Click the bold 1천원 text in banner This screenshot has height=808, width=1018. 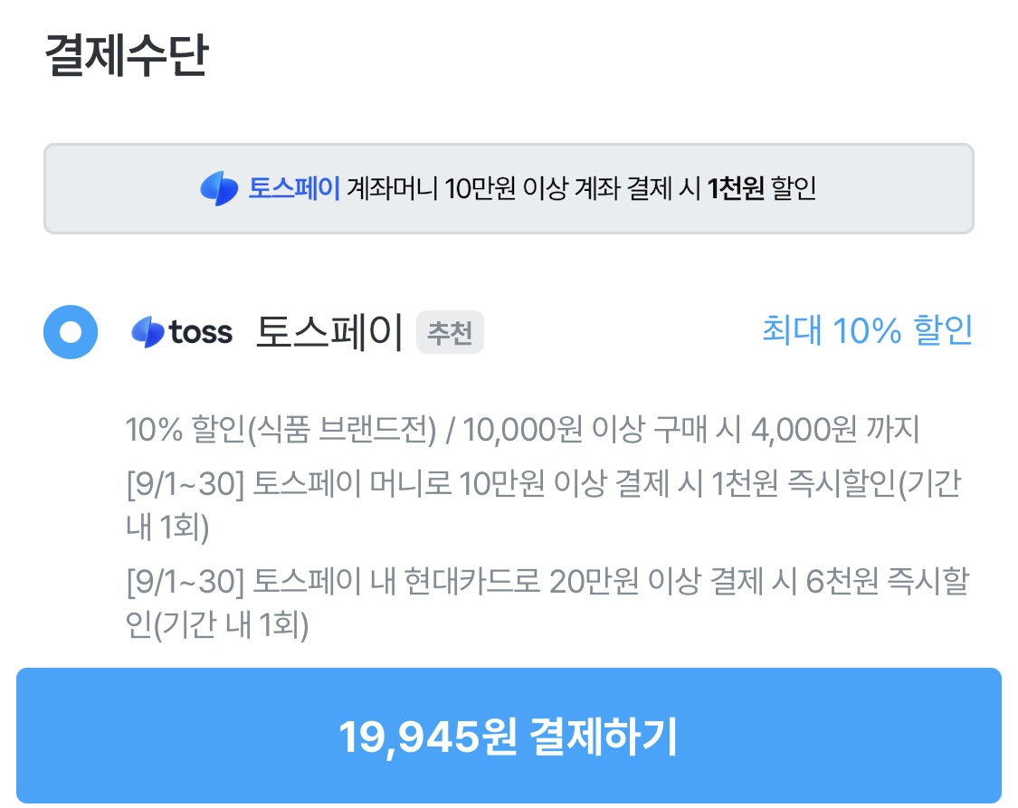[x=737, y=189]
